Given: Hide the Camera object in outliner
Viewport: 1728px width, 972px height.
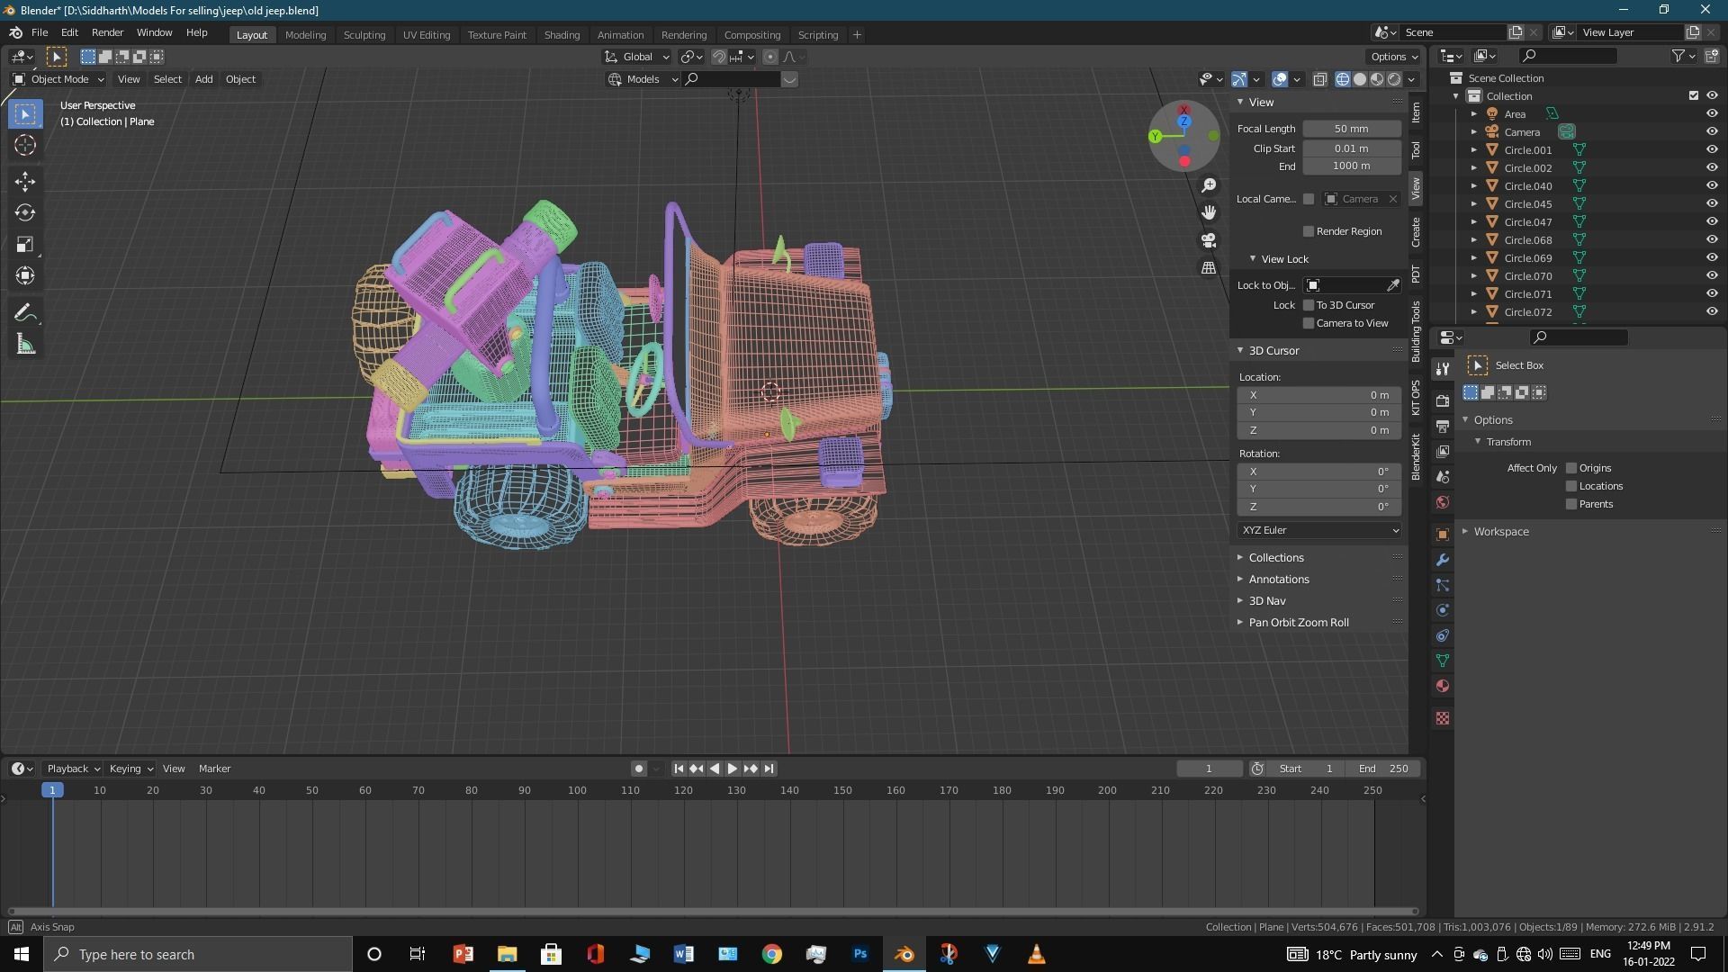Looking at the screenshot, I should pos(1712,131).
